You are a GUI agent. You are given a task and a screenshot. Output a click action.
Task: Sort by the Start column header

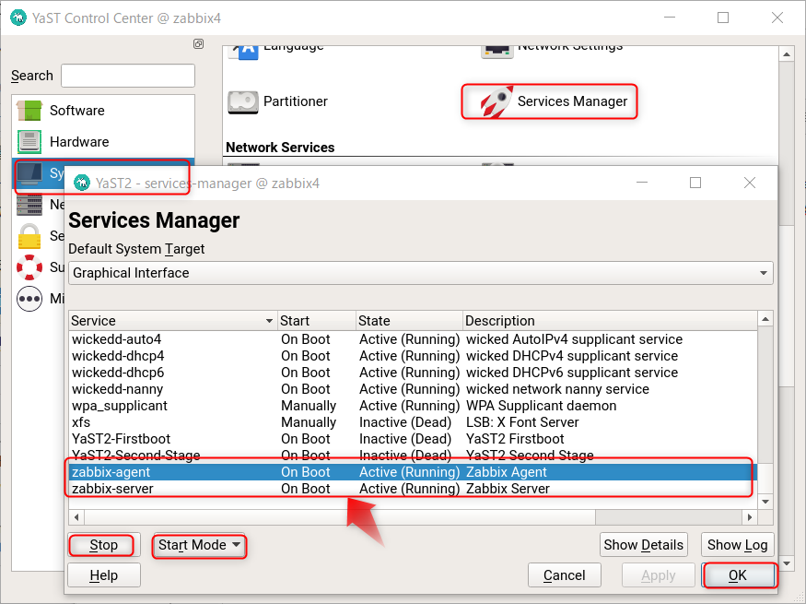coord(317,321)
